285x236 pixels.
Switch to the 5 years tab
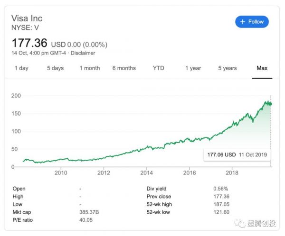click(x=227, y=68)
